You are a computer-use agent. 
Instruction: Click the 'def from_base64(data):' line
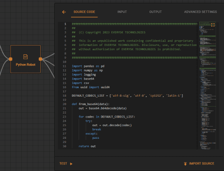[90, 104]
